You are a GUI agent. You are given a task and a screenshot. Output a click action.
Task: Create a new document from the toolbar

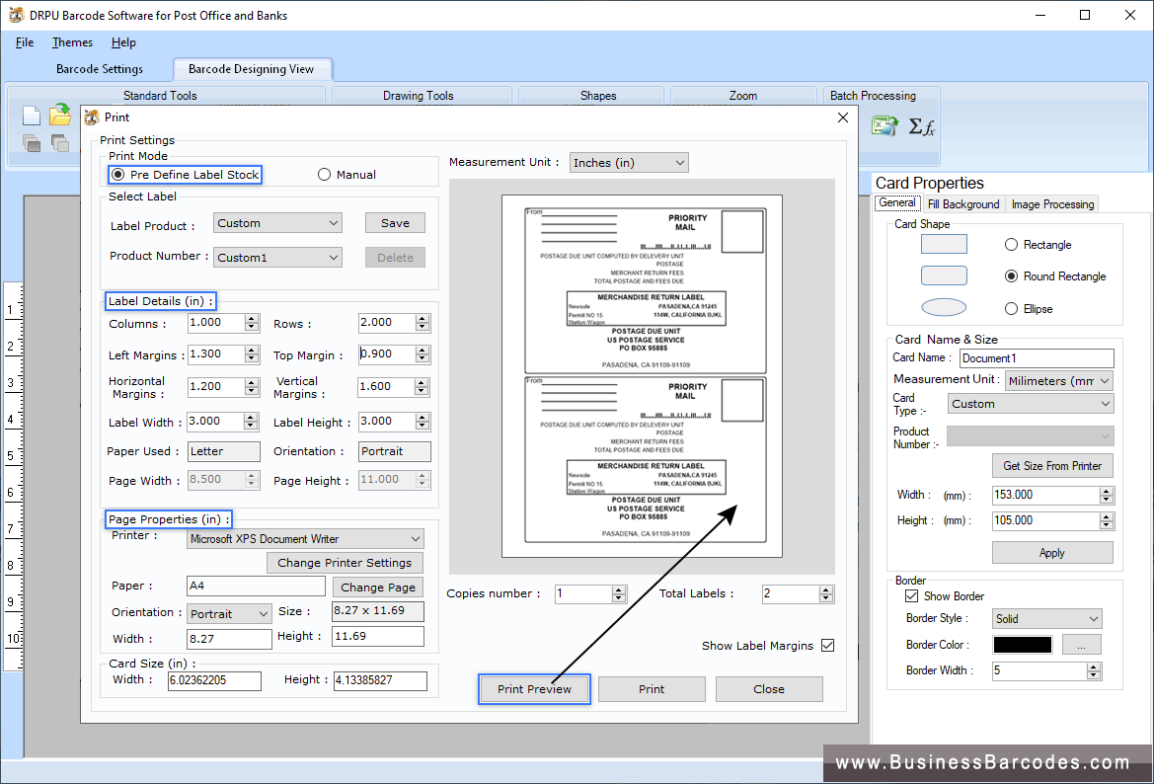click(x=30, y=115)
